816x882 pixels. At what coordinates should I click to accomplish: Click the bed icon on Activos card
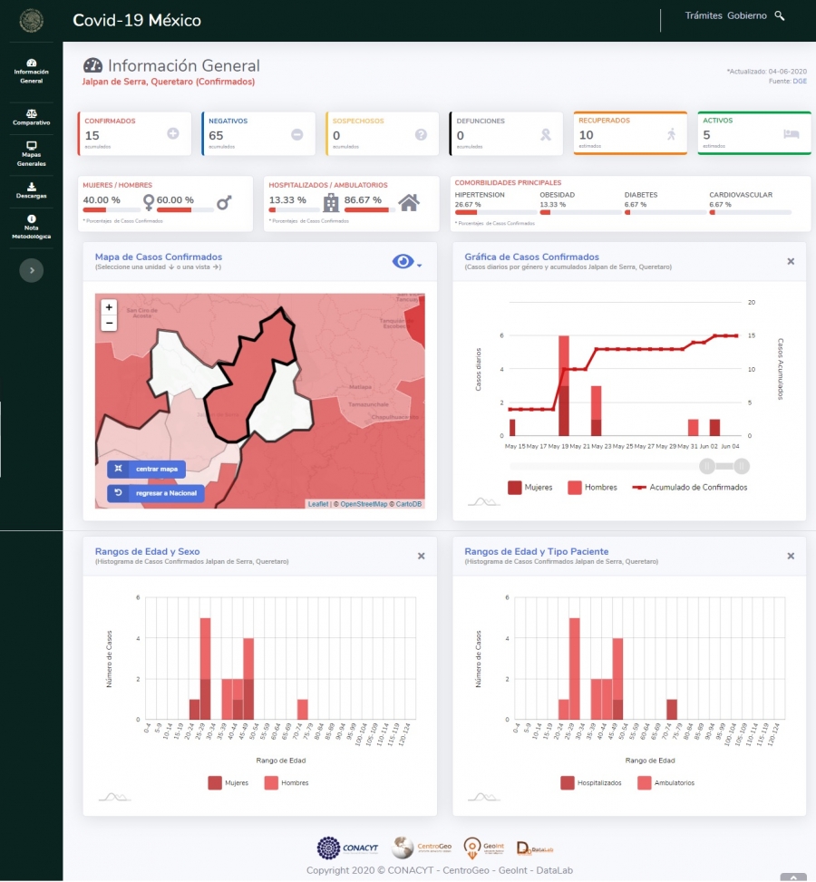click(791, 134)
